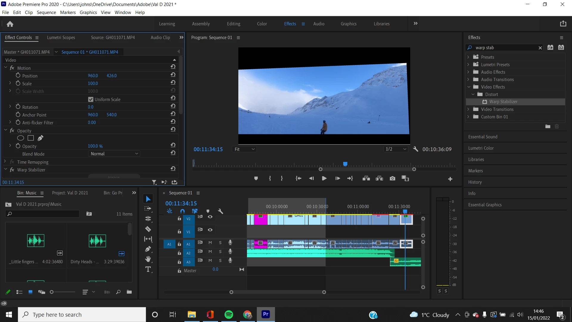Click Export Frame camera icon
The image size is (572, 322).
point(392,178)
